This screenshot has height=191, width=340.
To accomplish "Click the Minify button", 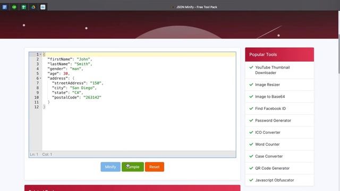I will [x=110, y=167].
